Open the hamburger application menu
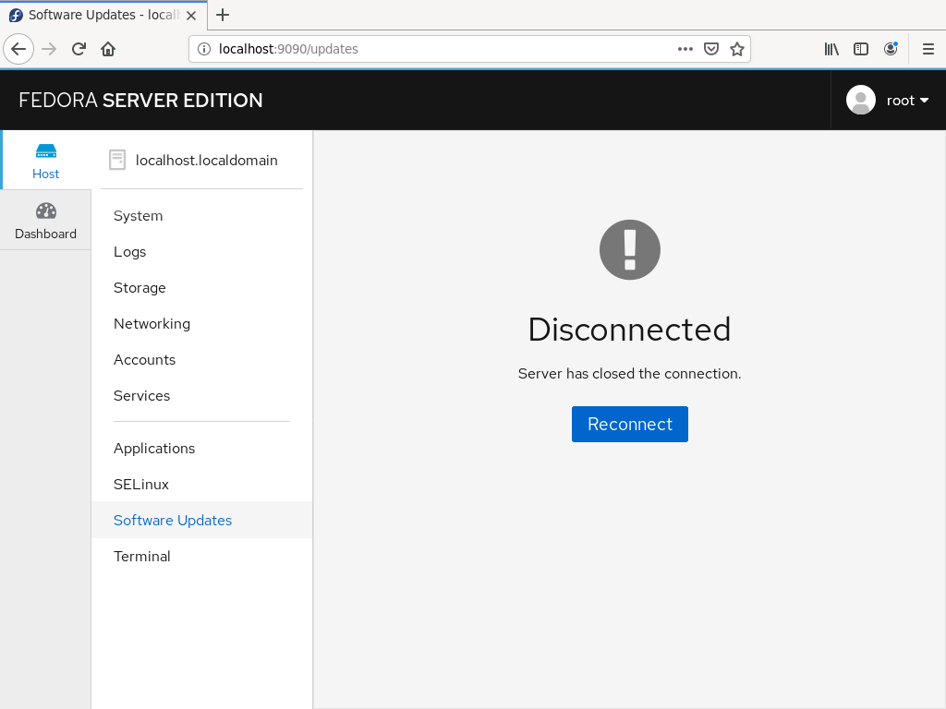The image size is (946, 709). (928, 49)
